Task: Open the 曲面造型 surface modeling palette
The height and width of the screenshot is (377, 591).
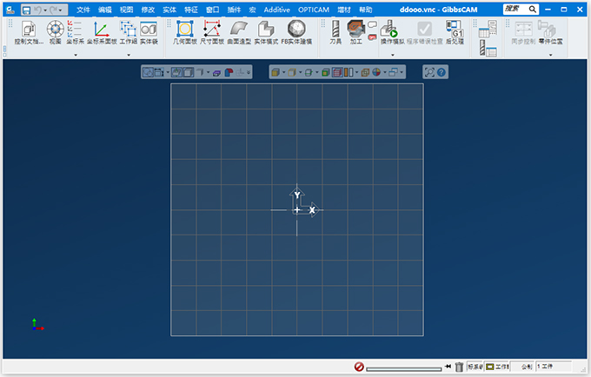Action: (239, 33)
